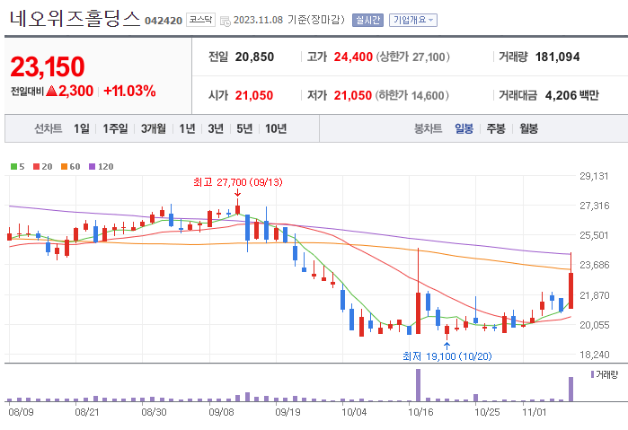Viewport: 628px width, 430px height.
Task: Select the 1주일 line chart period
Action: [x=115, y=128]
